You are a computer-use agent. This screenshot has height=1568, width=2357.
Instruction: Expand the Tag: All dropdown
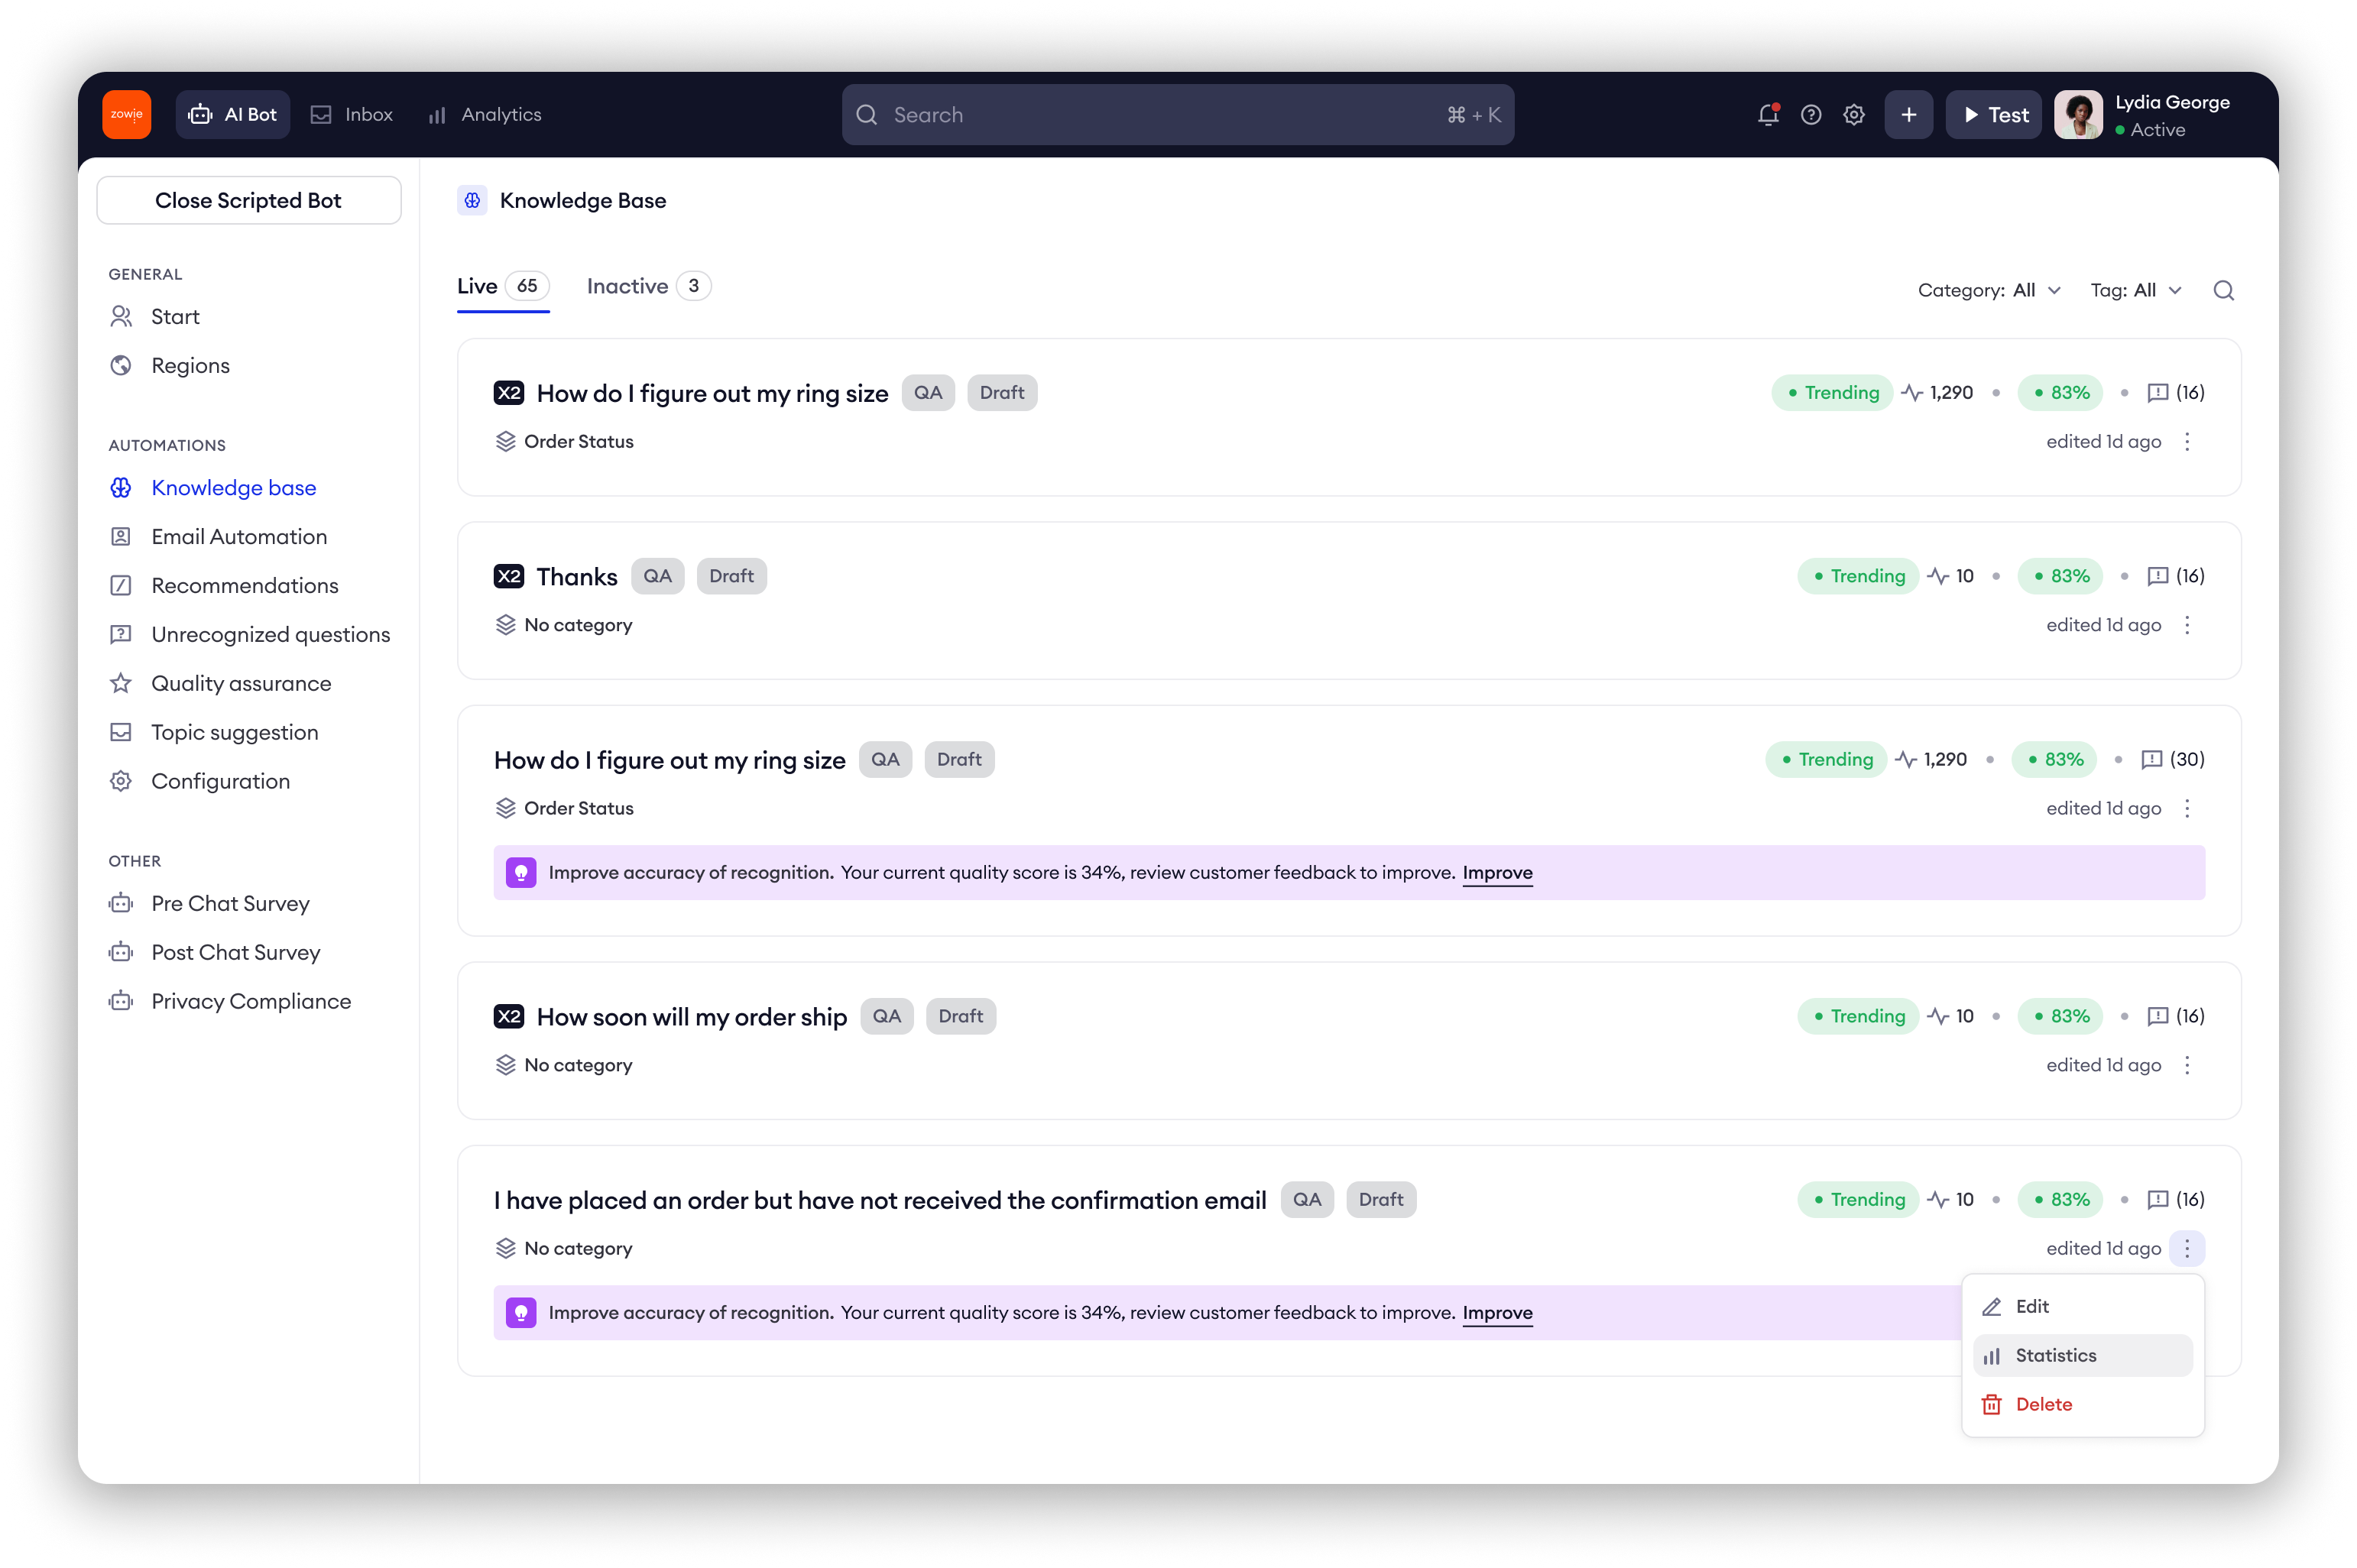(2135, 291)
